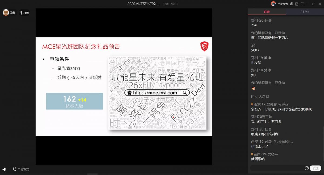Click the badge icon beside 兰州-19-吴晓平
This screenshot has height=175, width=324.
(x=252, y=154)
